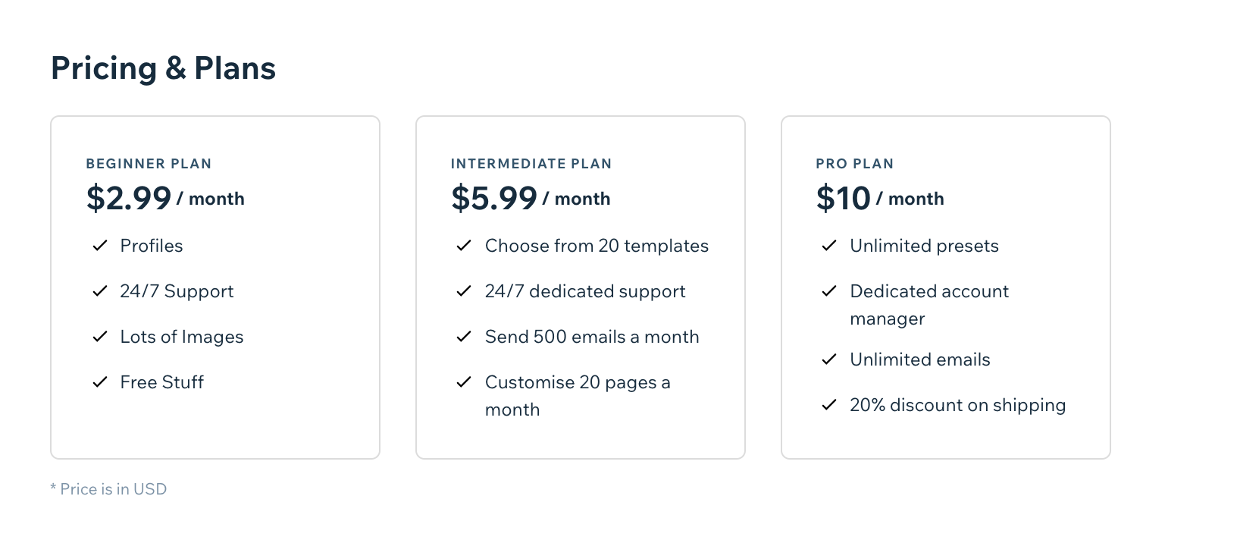Viewport: 1237px width, 540px height.
Task: Click checkmark beside 24/7 dedicated support
Action: click(x=464, y=291)
